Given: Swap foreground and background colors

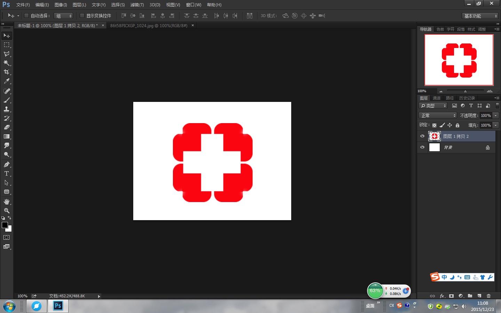Looking at the screenshot, I should click(x=9, y=218).
